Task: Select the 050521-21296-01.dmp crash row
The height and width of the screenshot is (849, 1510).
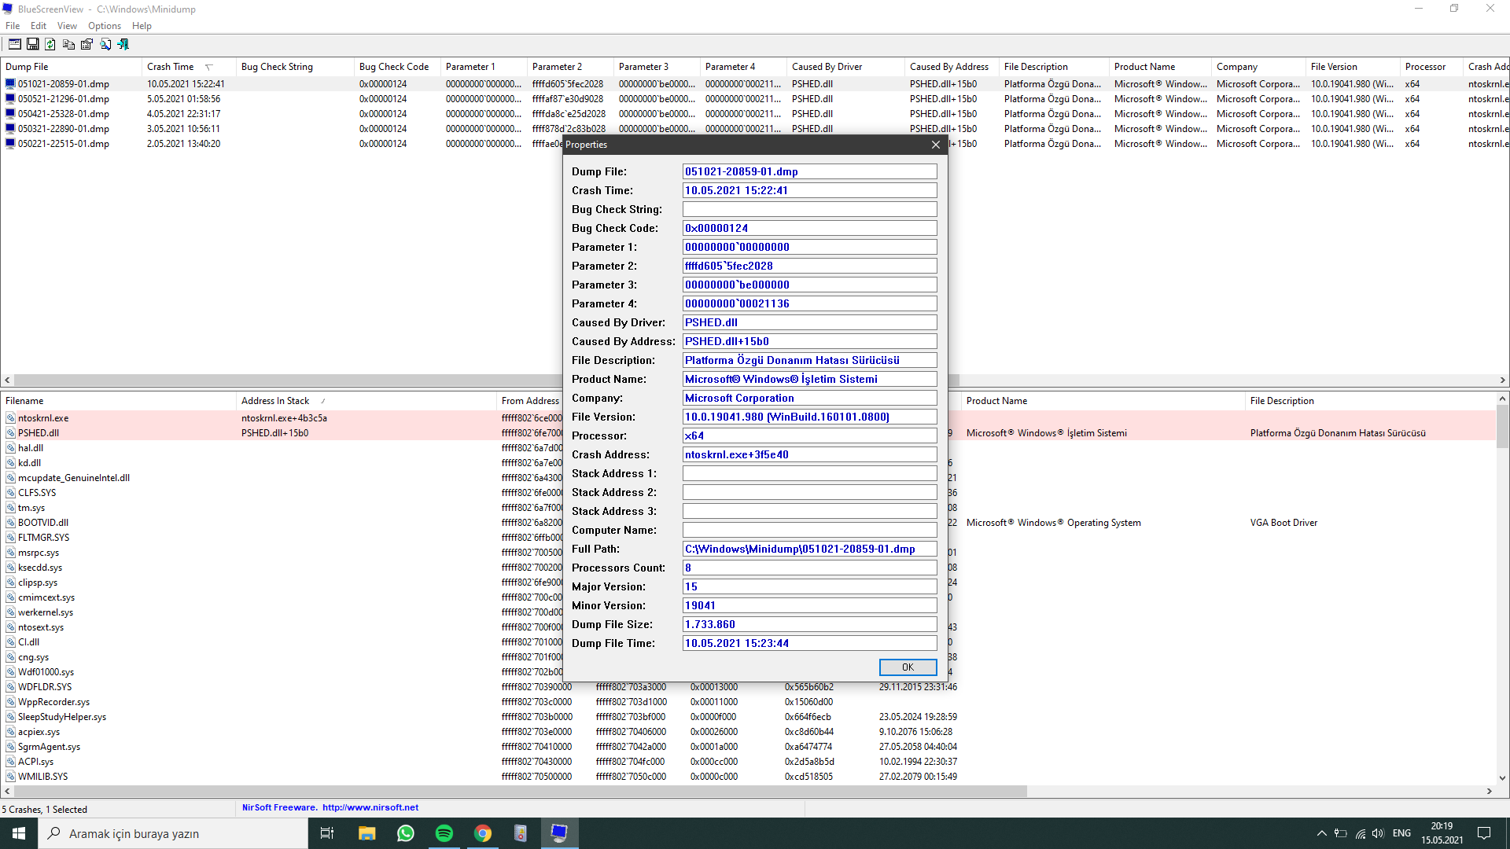Action: pos(64,99)
